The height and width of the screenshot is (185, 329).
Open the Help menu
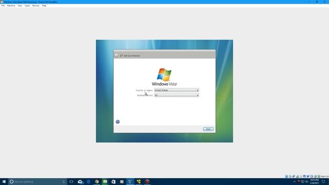click(44, 6)
